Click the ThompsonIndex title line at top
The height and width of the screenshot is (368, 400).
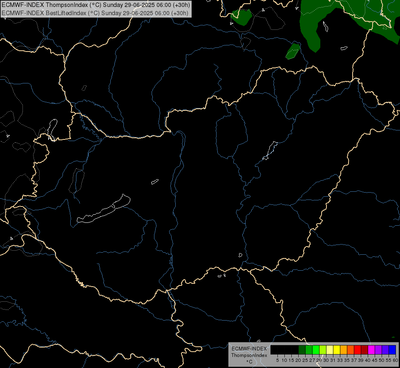point(96,5)
